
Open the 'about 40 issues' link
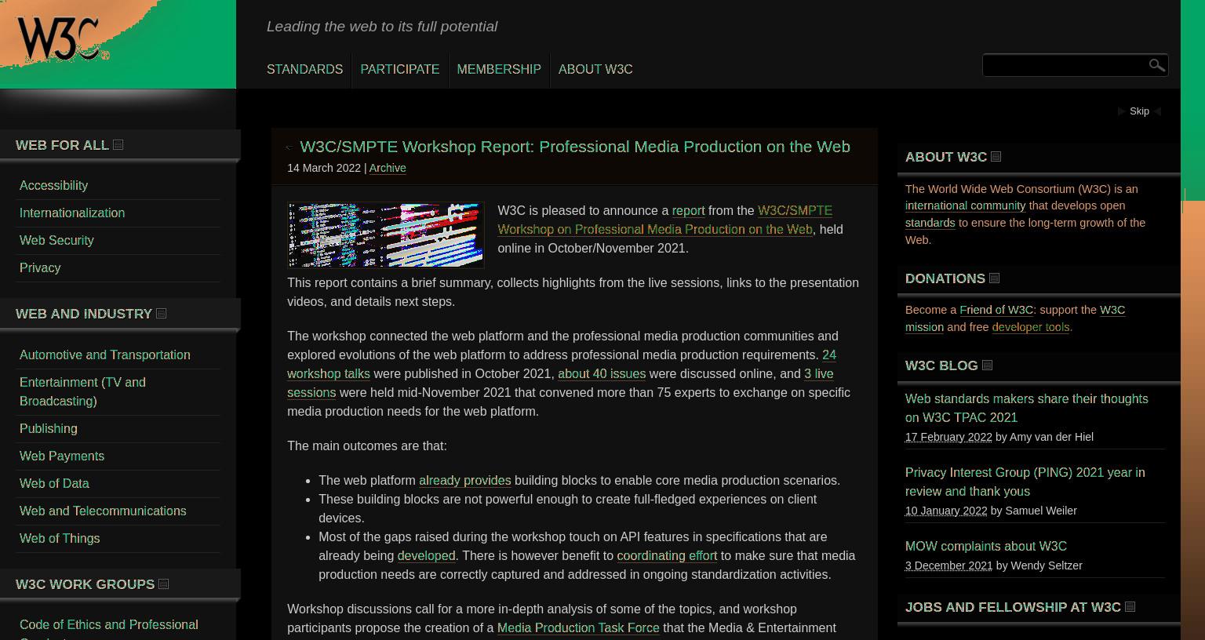click(x=602, y=373)
